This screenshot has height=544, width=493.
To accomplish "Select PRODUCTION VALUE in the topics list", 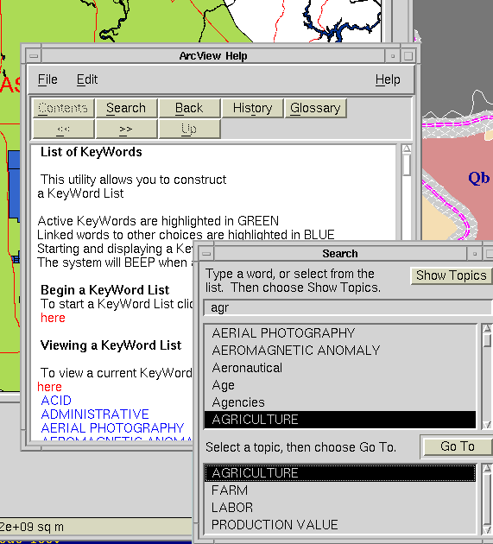I will [340, 525].
